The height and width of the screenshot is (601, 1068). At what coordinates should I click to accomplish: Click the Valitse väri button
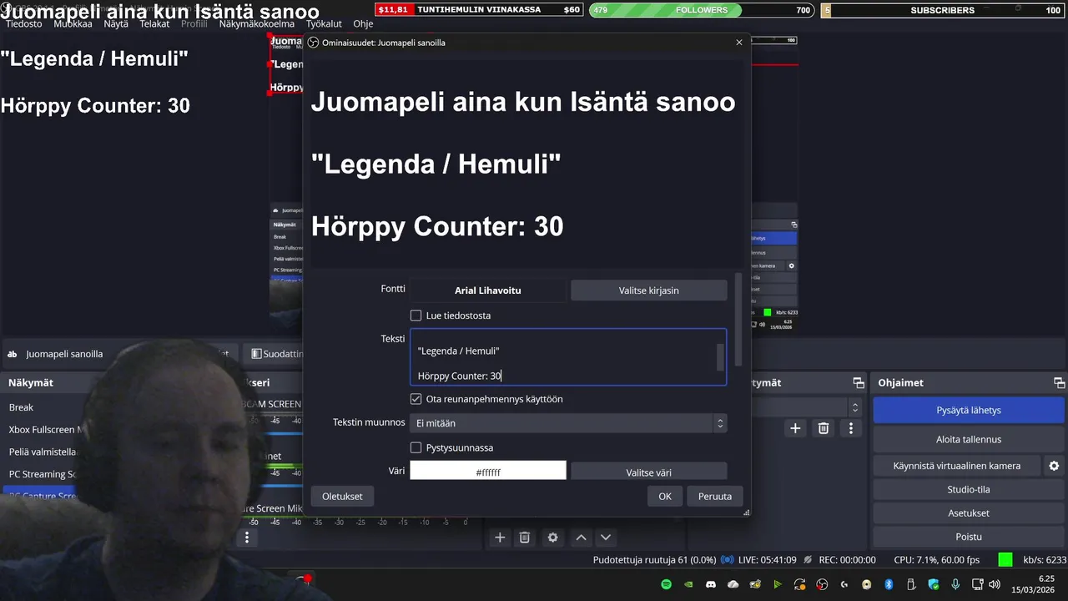(648, 472)
